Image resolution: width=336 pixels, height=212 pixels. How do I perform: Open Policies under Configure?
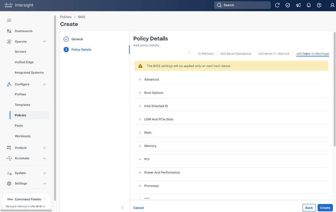pyautogui.click(x=30, y=115)
